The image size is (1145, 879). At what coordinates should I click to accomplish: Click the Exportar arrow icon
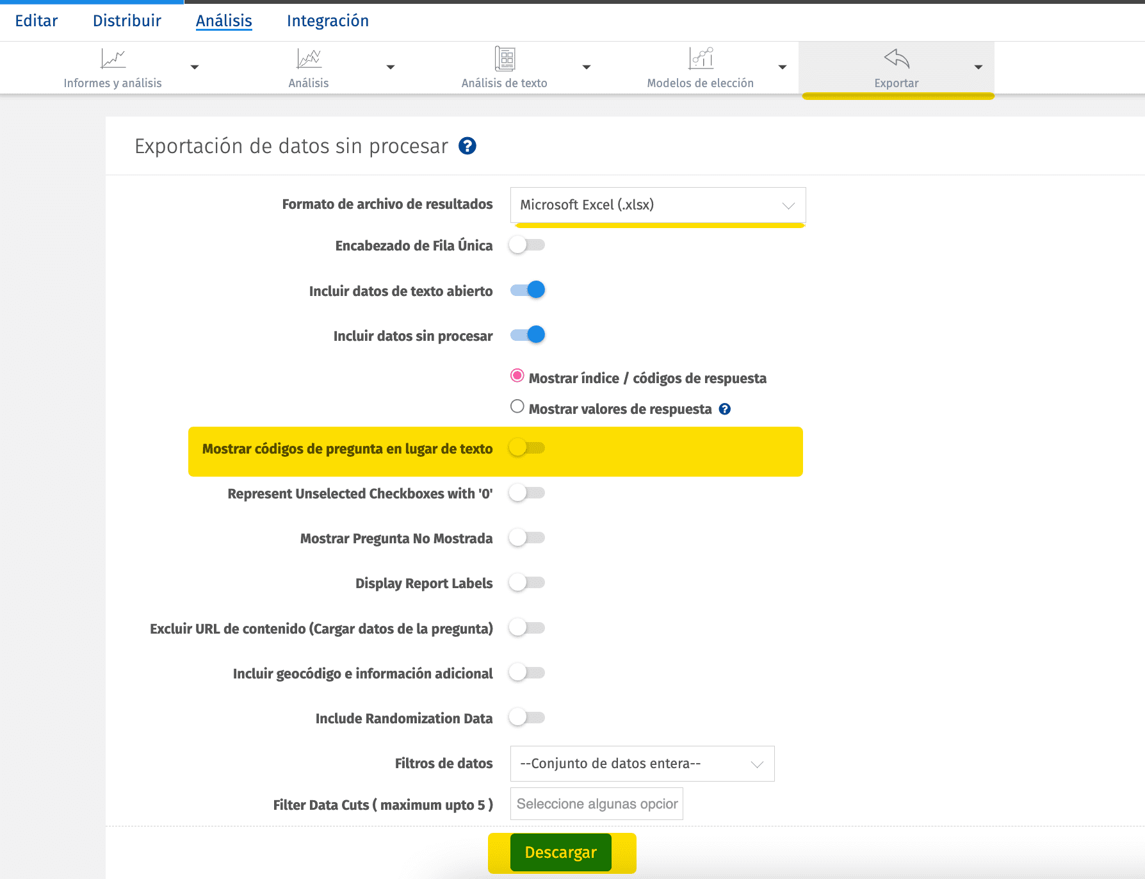click(x=896, y=58)
